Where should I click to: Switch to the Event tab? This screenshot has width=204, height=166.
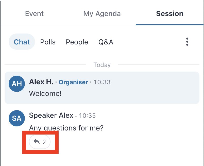[x=34, y=13]
